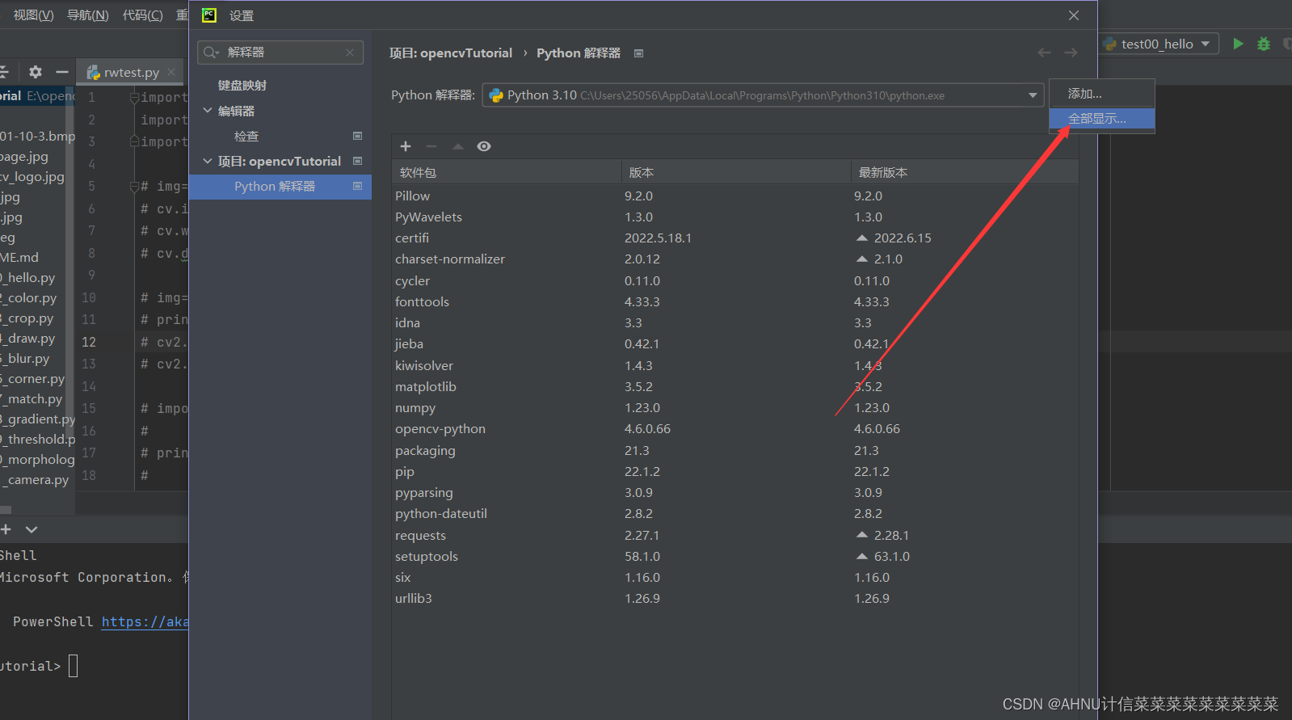This screenshot has width=1292, height=720.
Task: Click setuptools latest version 63.1.0
Action: coord(892,556)
